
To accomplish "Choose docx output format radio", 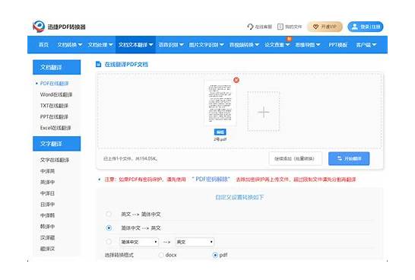I will click(161, 255).
